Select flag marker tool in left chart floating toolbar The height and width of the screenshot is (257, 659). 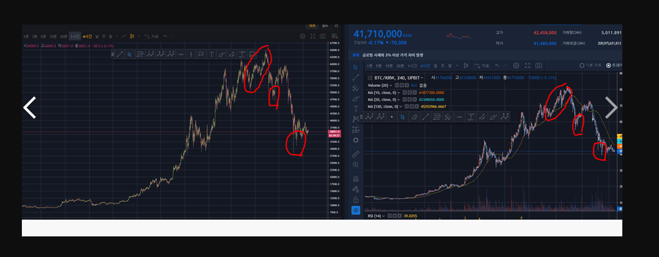coord(201,54)
